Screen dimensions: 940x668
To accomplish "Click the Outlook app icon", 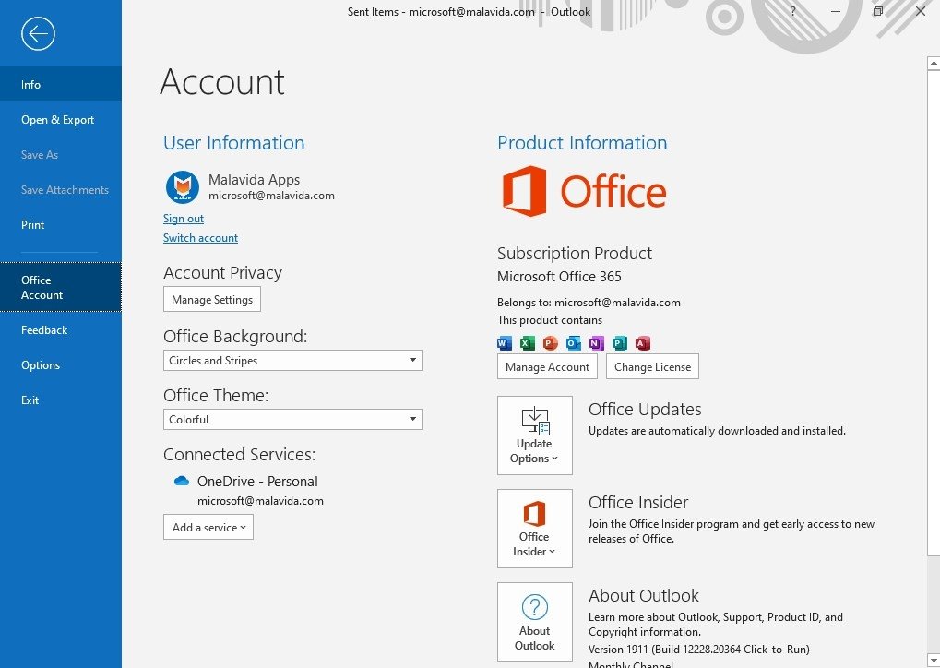I will point(573,343).
